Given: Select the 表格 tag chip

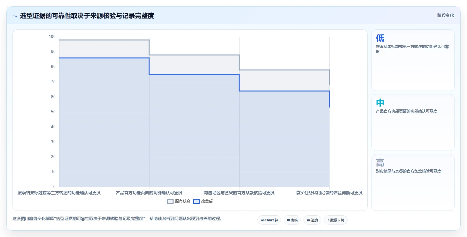Looking at the screenshot, I should pyautogui.click(x=292, y=220).
